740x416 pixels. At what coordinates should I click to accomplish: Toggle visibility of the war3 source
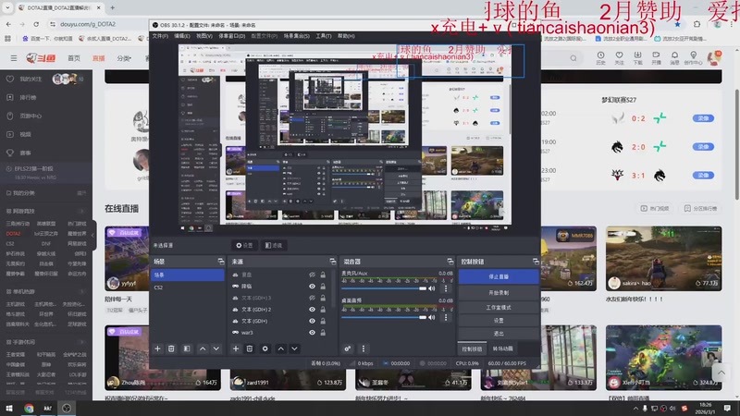click(x=312, y=333)
